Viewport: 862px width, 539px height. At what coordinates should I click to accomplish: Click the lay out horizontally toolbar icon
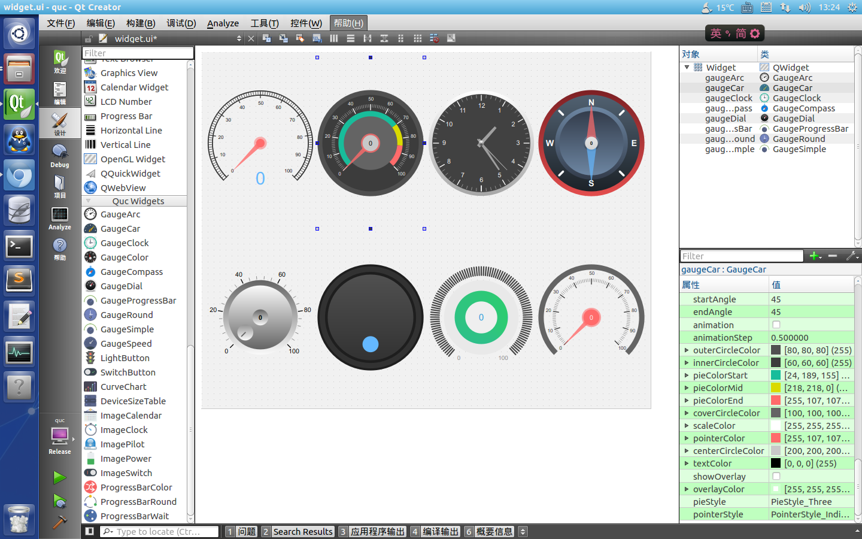point(334,38)
